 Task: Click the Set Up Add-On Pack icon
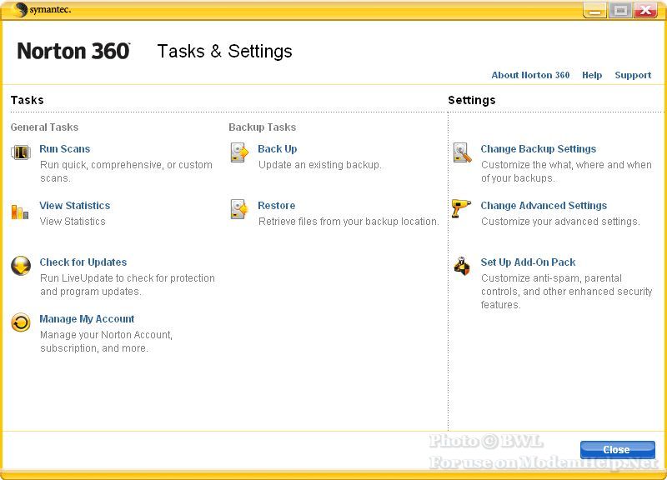[462, 266]
